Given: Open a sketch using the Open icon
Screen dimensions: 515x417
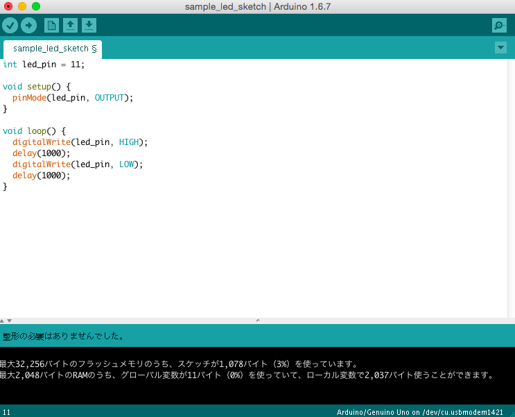Looking at the screenshot, I should click(x=70, y=25).
